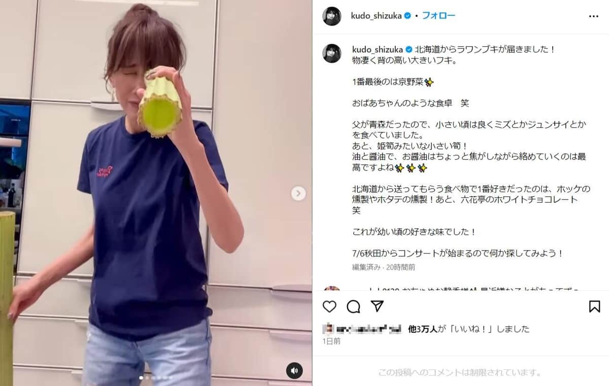Click the verified badge beside kudo_shizuka header
The image size is (609, 386).
pyautogui.click(x=407, y=16)
